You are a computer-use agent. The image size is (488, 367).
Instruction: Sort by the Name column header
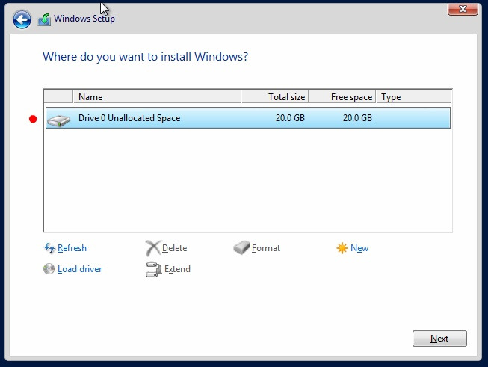(x=157, y=97)
